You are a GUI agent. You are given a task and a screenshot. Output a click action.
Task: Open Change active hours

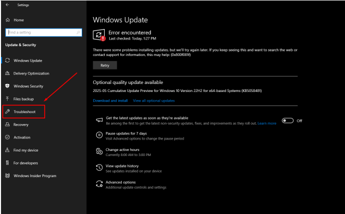(122, 149)
